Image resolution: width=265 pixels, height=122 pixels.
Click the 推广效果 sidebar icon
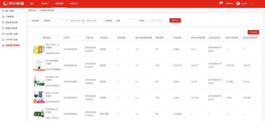(x=3, y=11)
